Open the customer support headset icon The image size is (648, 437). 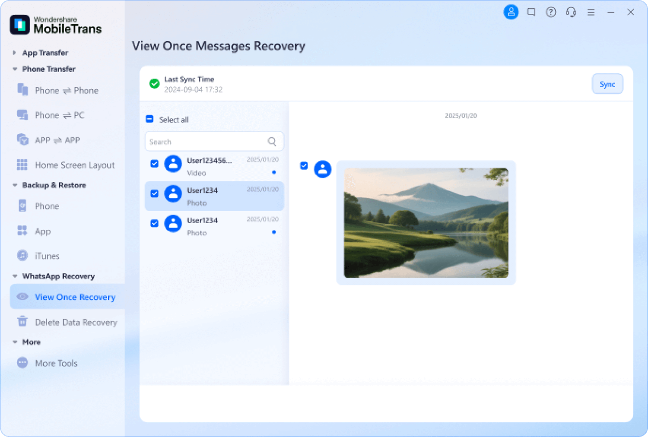click(x=571, y=12)
